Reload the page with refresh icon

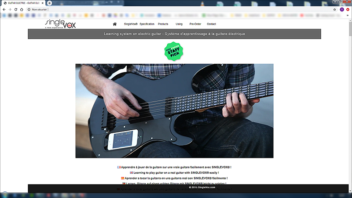pyautogui.click(x=17, y=9)
